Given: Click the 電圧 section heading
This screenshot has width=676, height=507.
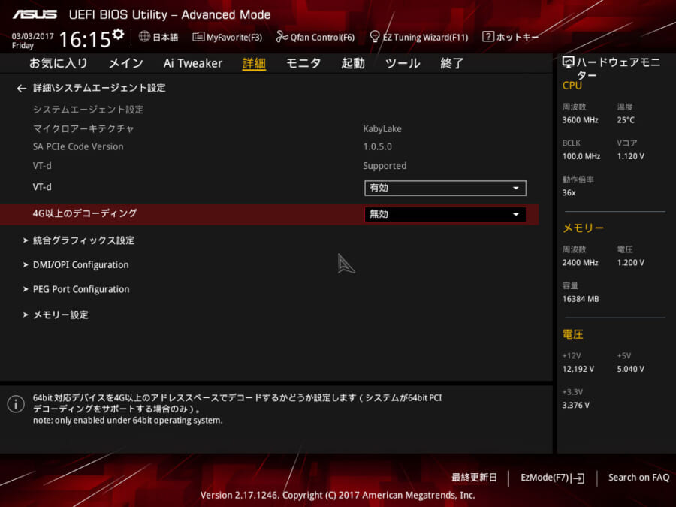Looking at the screenshot, I should [573, 334].
